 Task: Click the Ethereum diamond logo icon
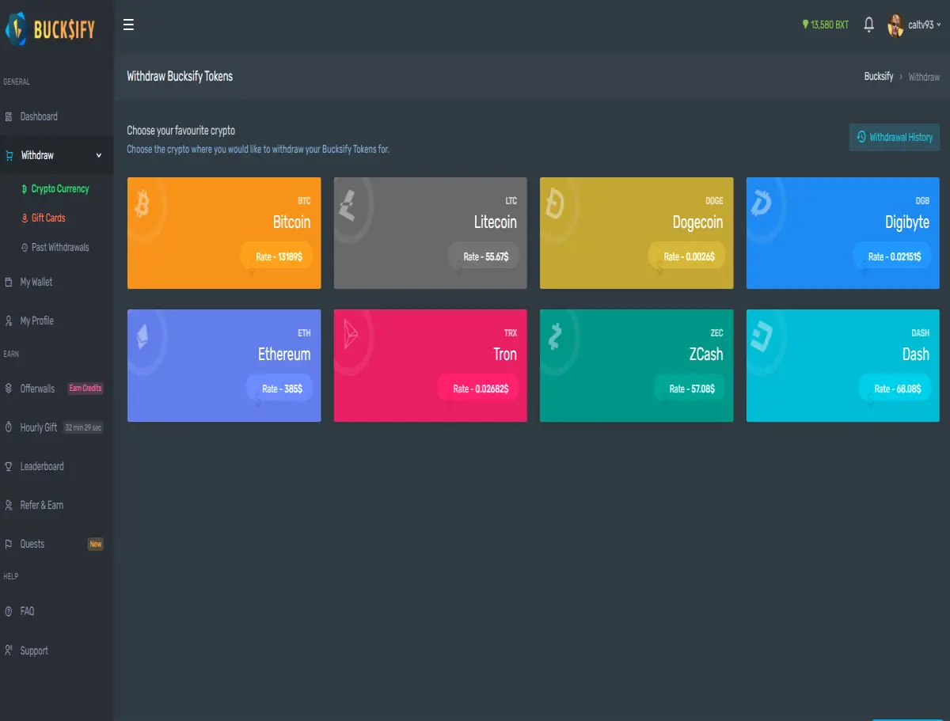(x=142, y=336)
